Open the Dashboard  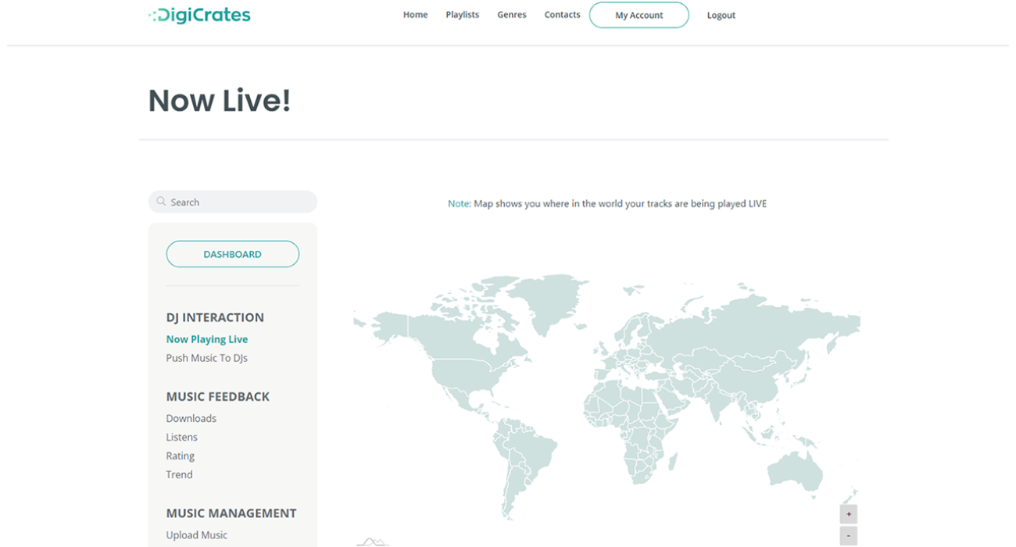[x=232, y=254]
